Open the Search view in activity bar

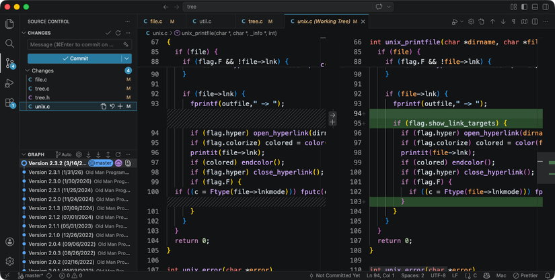[9, 44]
